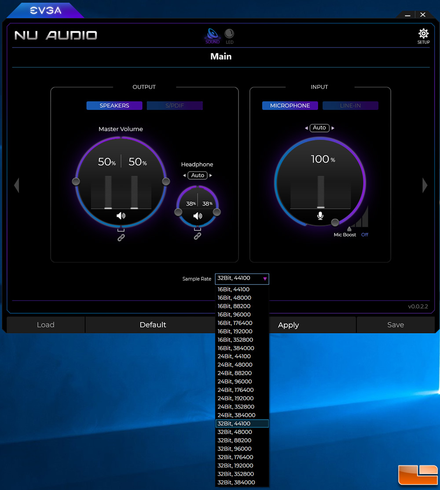The width and height of the screenshot is (440, 490).
Task: Select the Speakers output tab
Action: [x=114, y=106]
